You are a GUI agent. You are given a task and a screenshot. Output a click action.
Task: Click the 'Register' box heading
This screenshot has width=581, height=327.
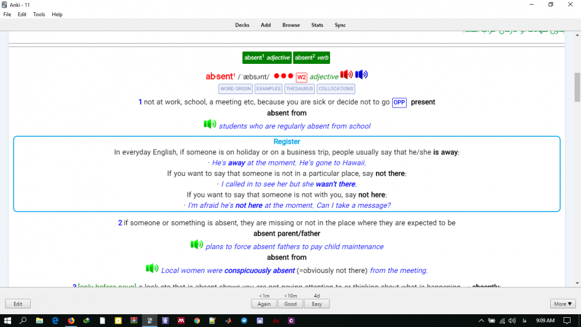(286, 142)
